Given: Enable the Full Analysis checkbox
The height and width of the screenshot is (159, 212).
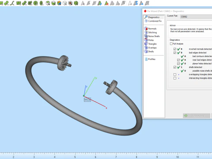Looking at the screenshot, I should click(171, 44).
